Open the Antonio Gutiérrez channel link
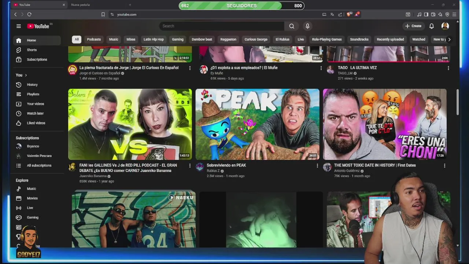 [x=347, y=171]
